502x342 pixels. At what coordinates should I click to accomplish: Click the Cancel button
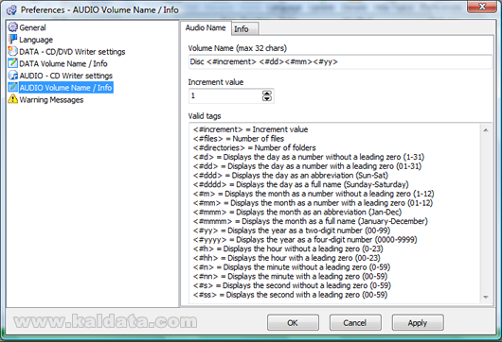coord(355,323)
